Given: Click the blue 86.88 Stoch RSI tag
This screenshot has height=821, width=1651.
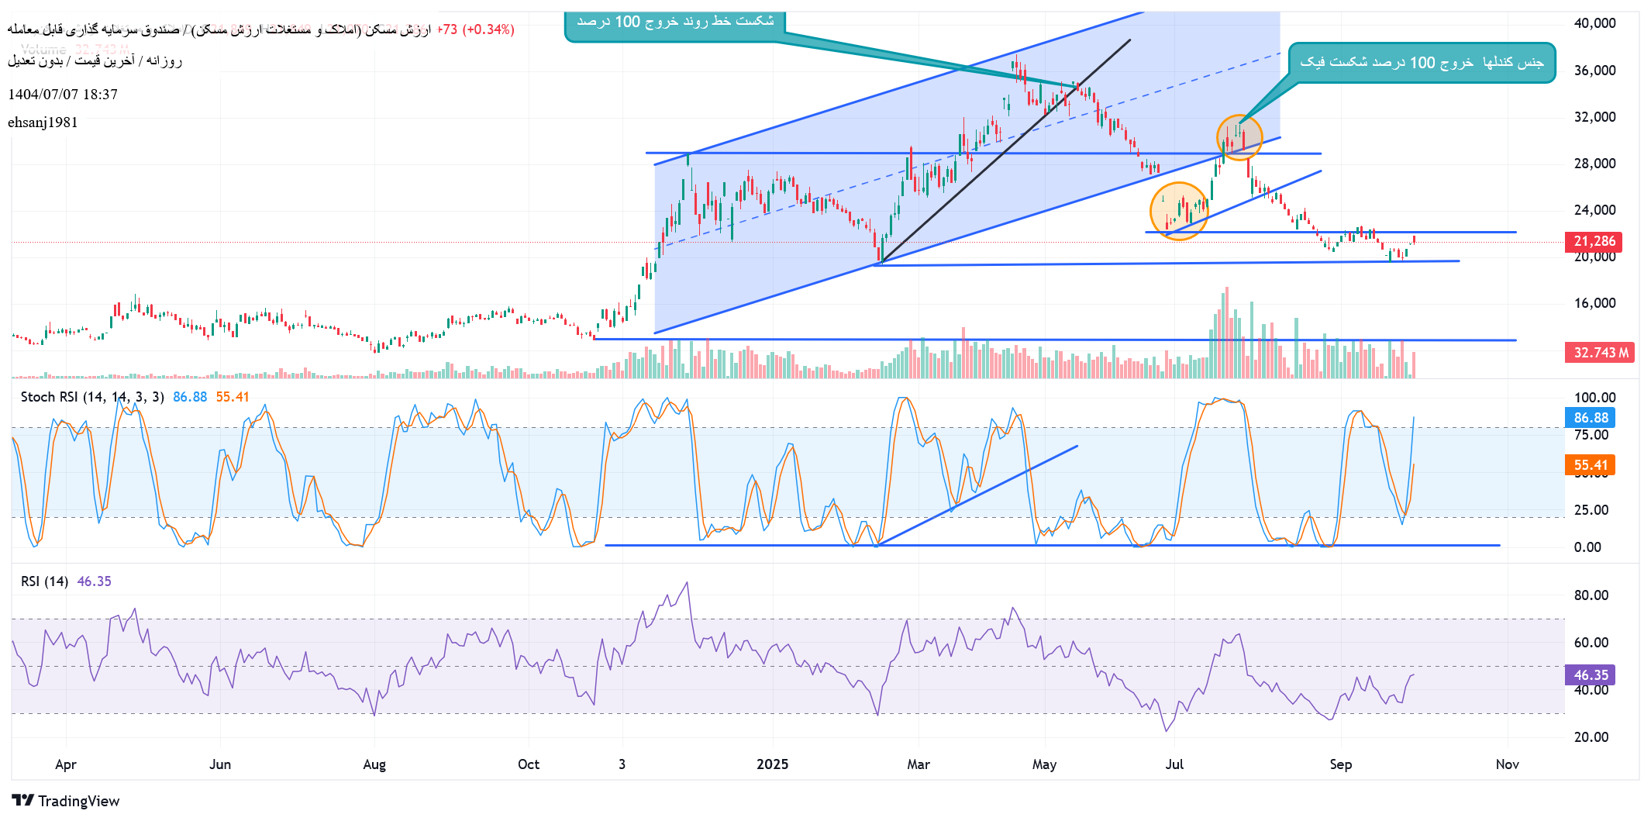Looking at the screenshot, I should coord(1590,418).
